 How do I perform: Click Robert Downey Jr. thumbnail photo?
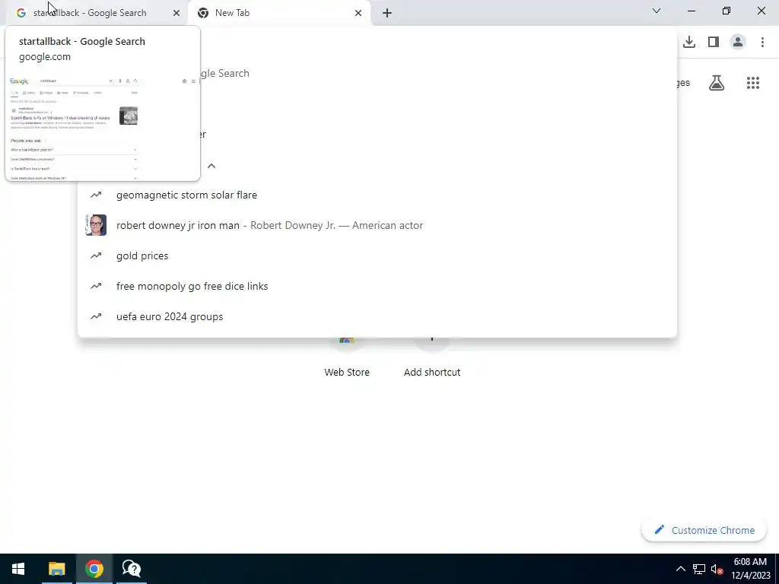pyautogui.click(x=96, y=225)
